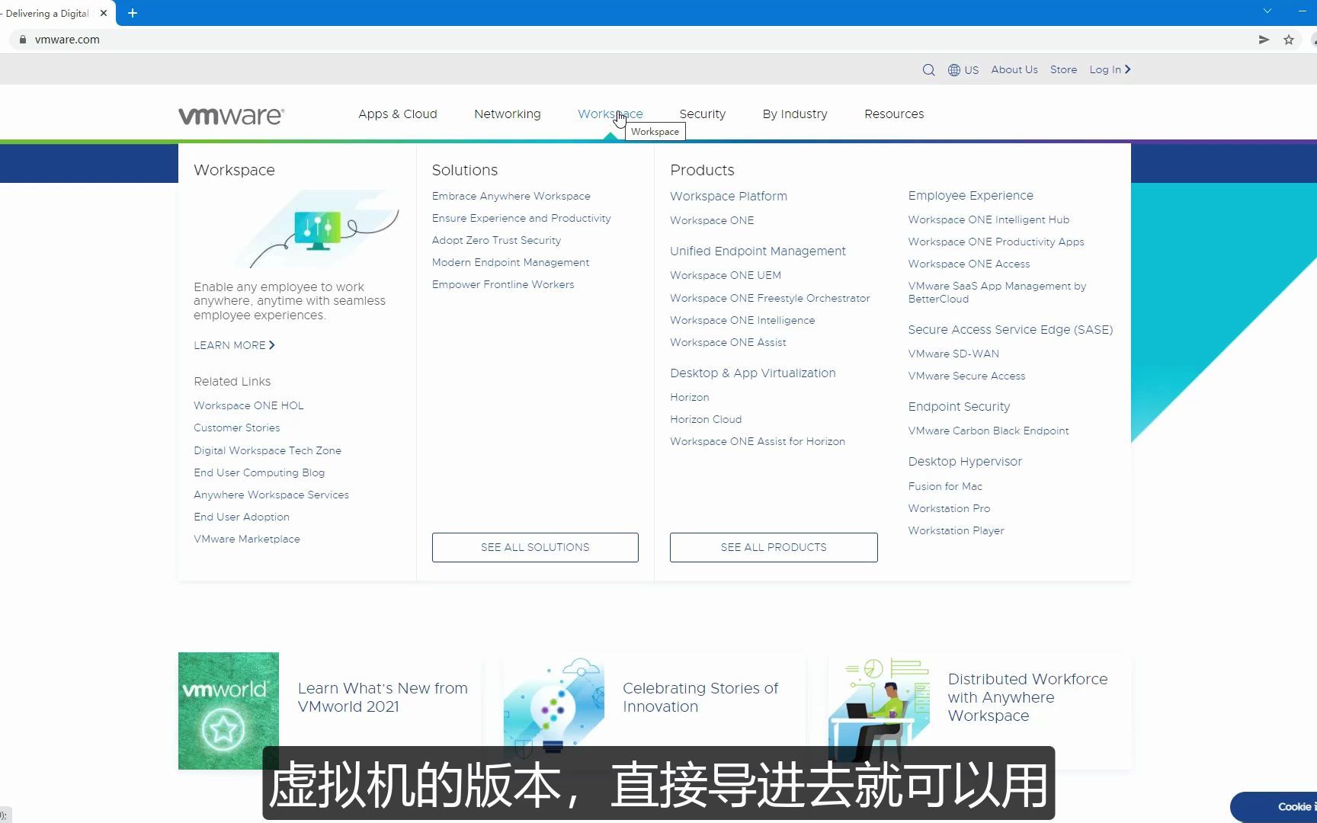1317x823 pixels.
Task: Click the VMware logo
Action: [x=232, y=115]
